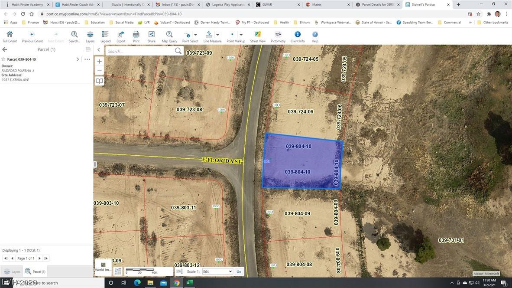Image resolution: width=512 pixels, height=288 pixels.
Task: Switch to the Parcel (1) bottom tab
Action: [x=35, y=272]
